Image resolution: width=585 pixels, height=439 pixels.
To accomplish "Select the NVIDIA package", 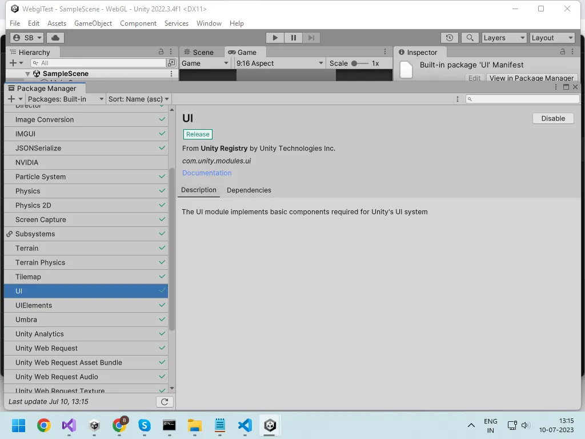I will pyautogui.click(x=86, y=162).
